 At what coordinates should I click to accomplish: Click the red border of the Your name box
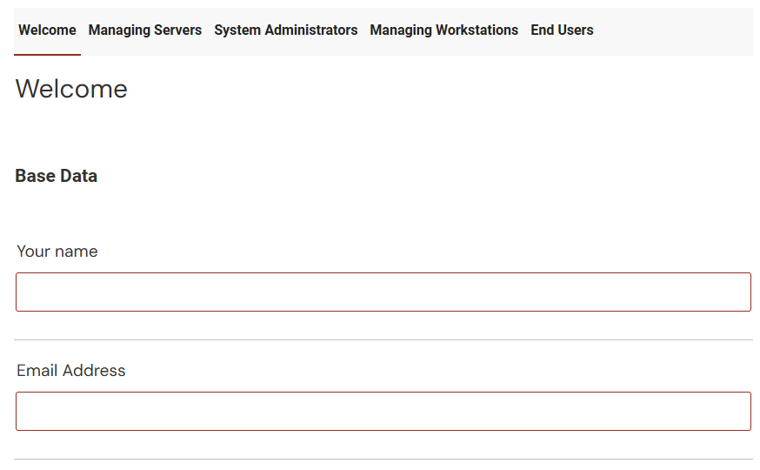383,273
